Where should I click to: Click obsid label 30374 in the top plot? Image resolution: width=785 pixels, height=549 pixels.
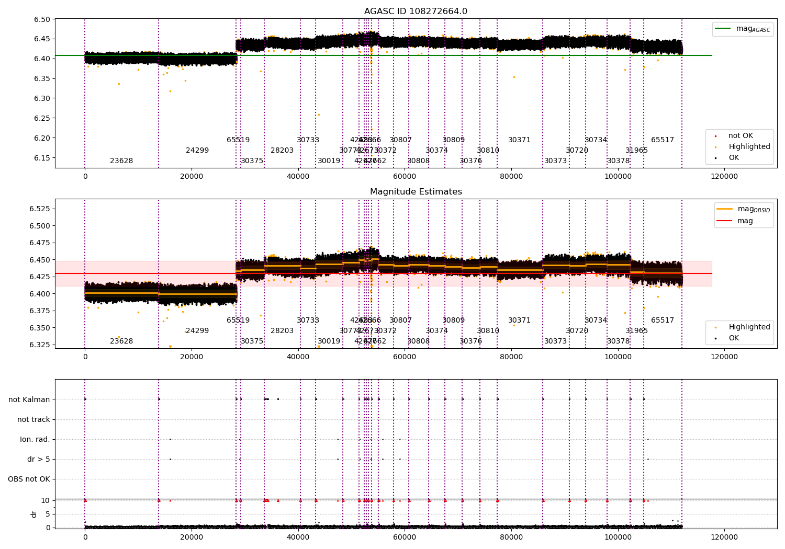click(437, 151)
